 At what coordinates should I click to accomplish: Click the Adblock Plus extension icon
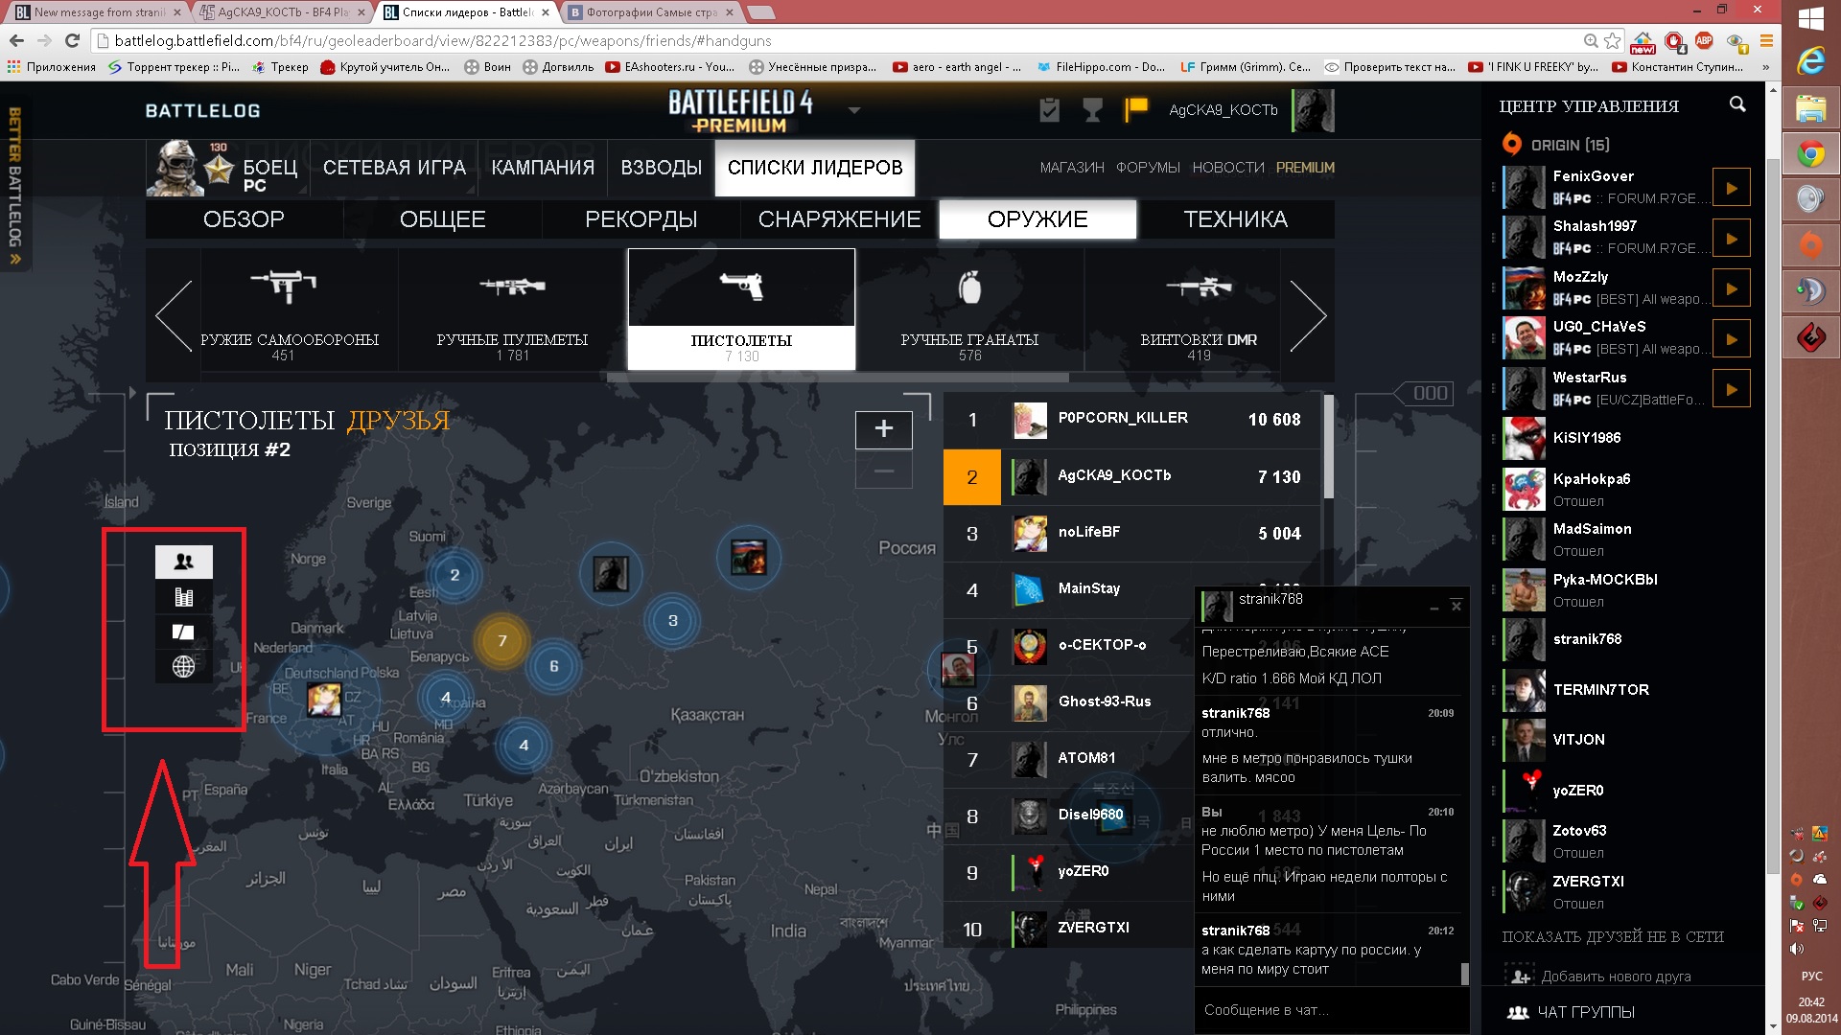(x=1704, y=40)
